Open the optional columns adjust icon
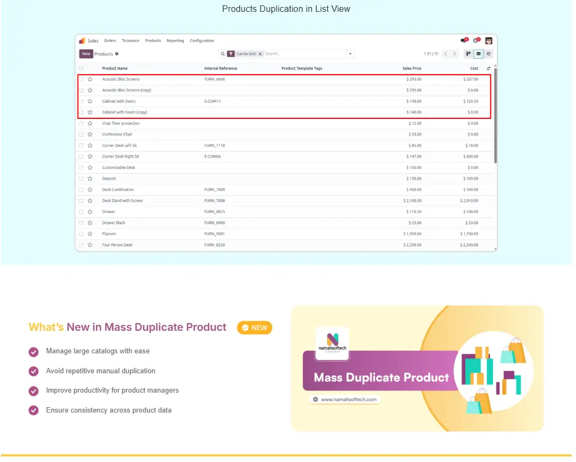Screen dimensions: 576x462 [x=488, y=68]
